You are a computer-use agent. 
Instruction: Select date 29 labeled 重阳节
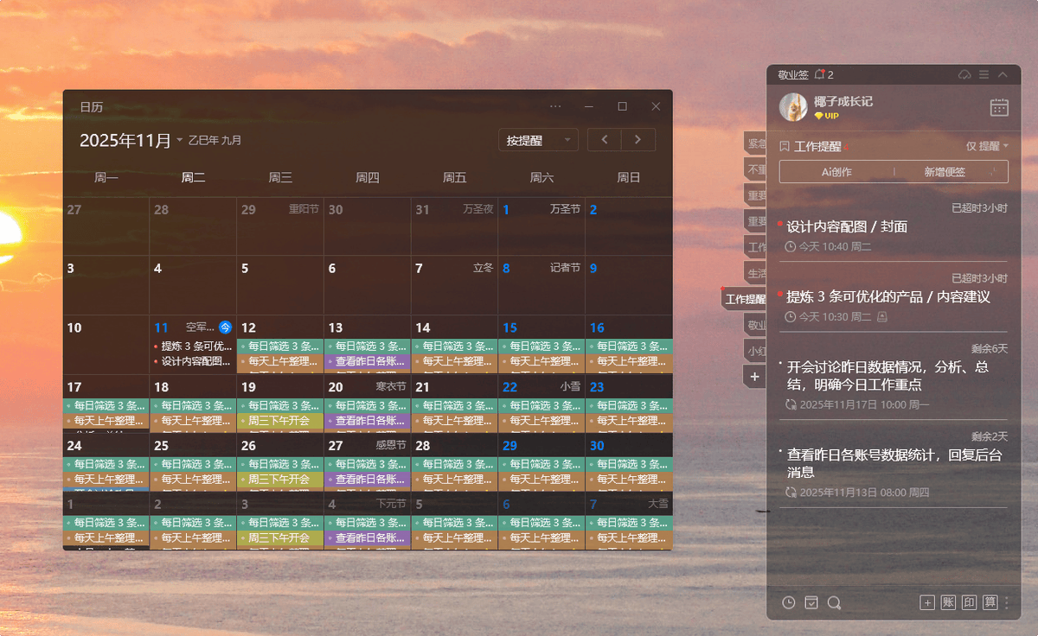click(280, 226)
